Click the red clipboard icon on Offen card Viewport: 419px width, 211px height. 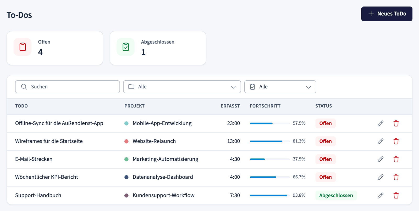[23, 47]
